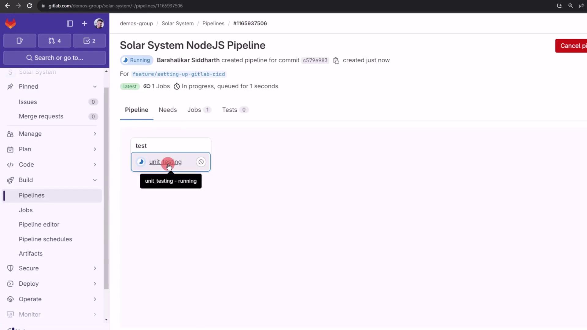587x330 pixels.
Task: Copy commit SHA with clipboard icon
Action: [x=336, y=61]
